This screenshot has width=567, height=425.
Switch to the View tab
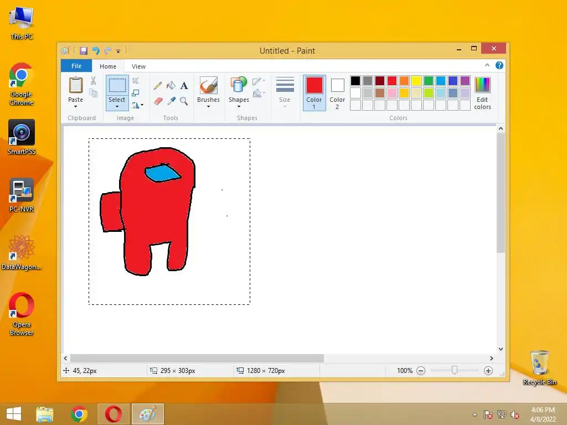(138, 66)
